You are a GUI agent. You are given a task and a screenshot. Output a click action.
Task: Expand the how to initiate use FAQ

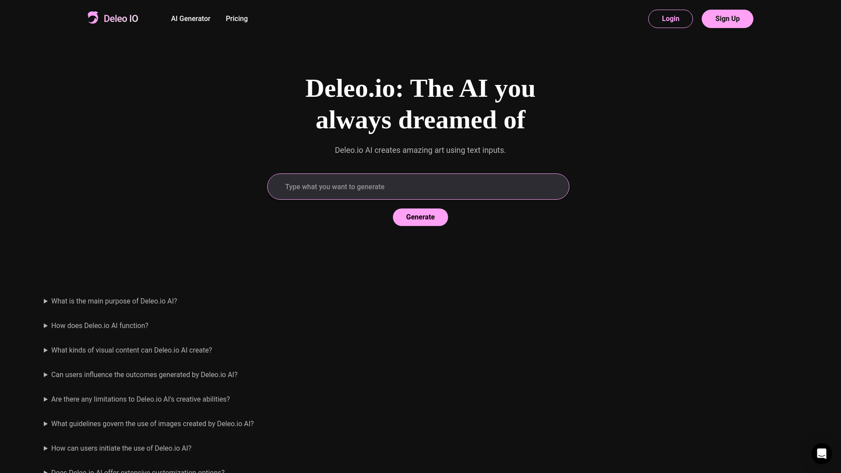click(45, 448)
